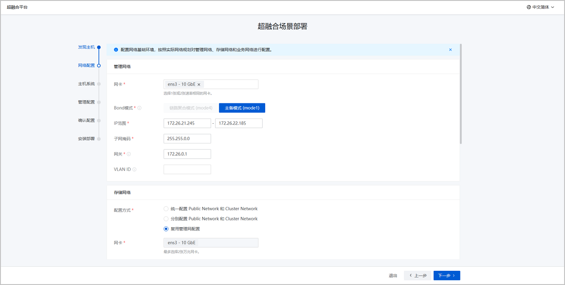565x285 pixels.
Task: Click the info icon in banner
Action: pyautogui.click(x=116, y=50)
